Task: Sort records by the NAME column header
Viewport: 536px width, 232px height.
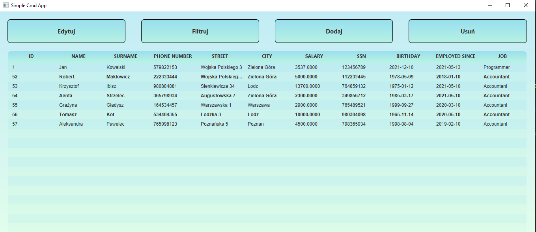Action: (78, 56)
